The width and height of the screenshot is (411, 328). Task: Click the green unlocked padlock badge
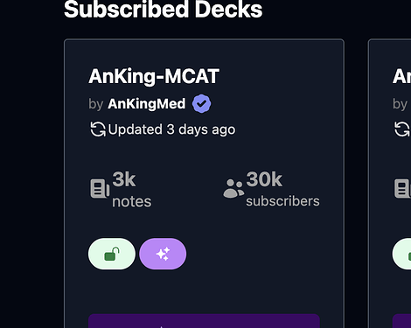click(x=112, y=254)
